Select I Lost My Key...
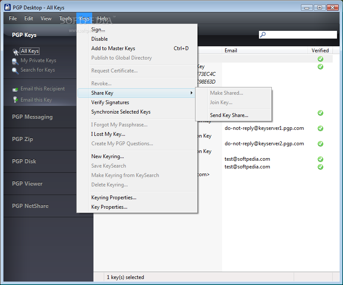Image resolution: width=343 pixels, height=285 pixels. click(137, 134)
